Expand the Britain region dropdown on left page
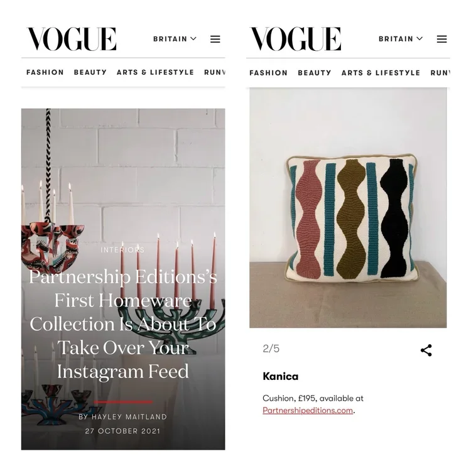Image resolution: width=471 pixels, height=471 pixels. click(x=175, y=39)
